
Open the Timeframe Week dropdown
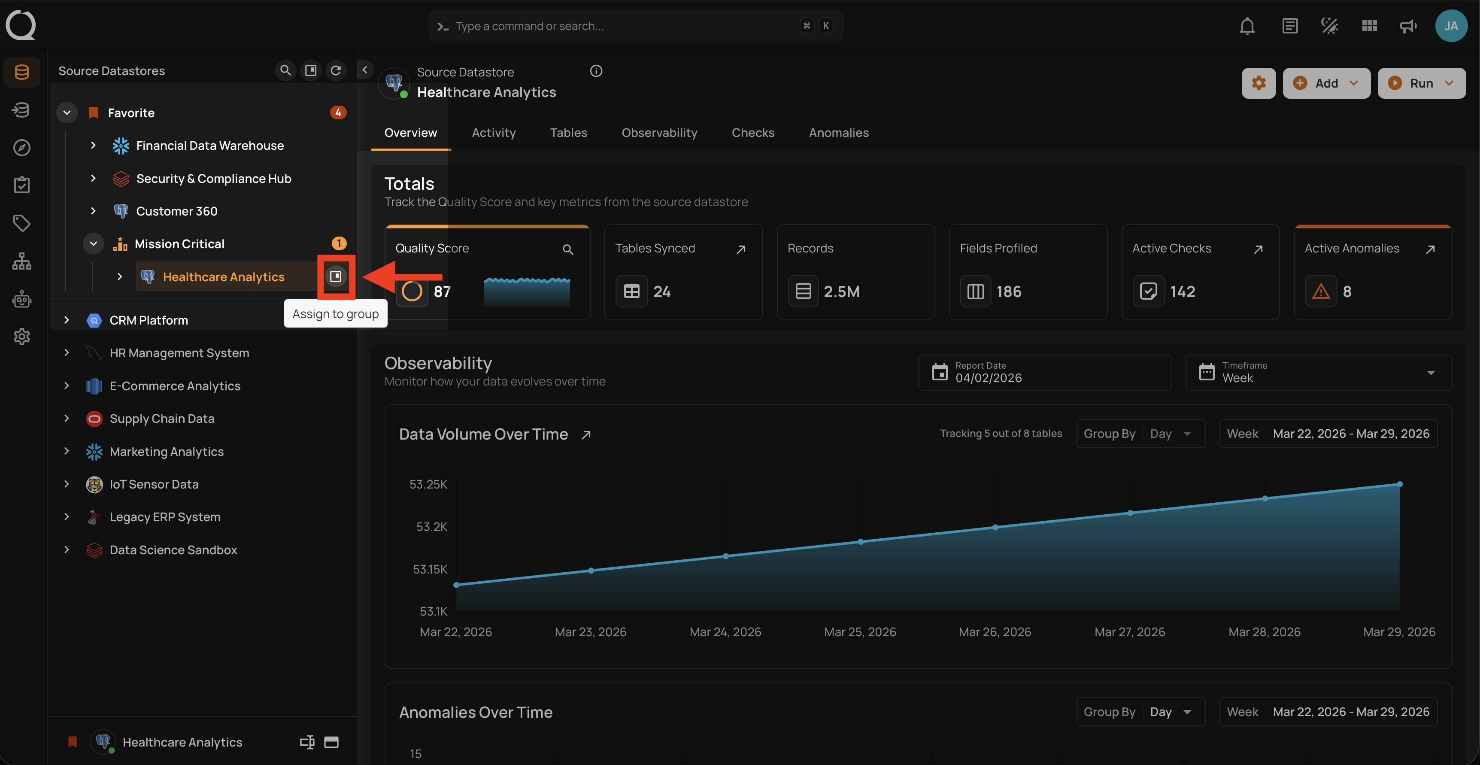1318,373
